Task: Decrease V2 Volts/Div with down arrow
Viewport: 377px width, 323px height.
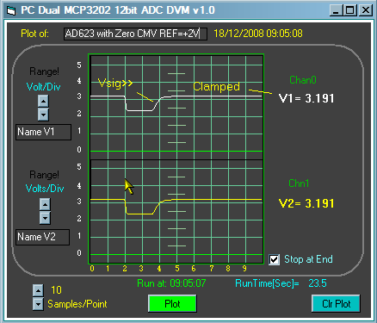Action: (x=45, y=218)
